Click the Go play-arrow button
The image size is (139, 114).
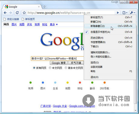[118, 13]
